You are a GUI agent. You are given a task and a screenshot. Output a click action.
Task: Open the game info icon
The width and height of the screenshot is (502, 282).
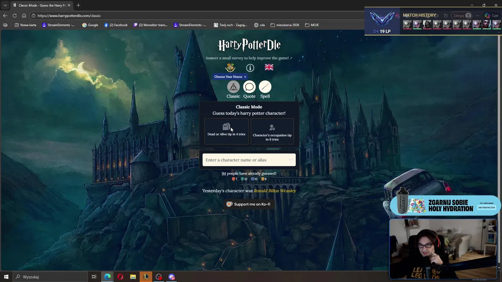(x=250, y=68)
